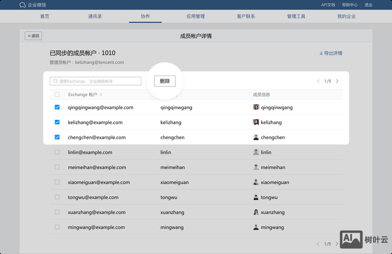The image size is (392, 254).
Task: Check the xiaomeiguan@example.com row checkbox
Action: 57,182
